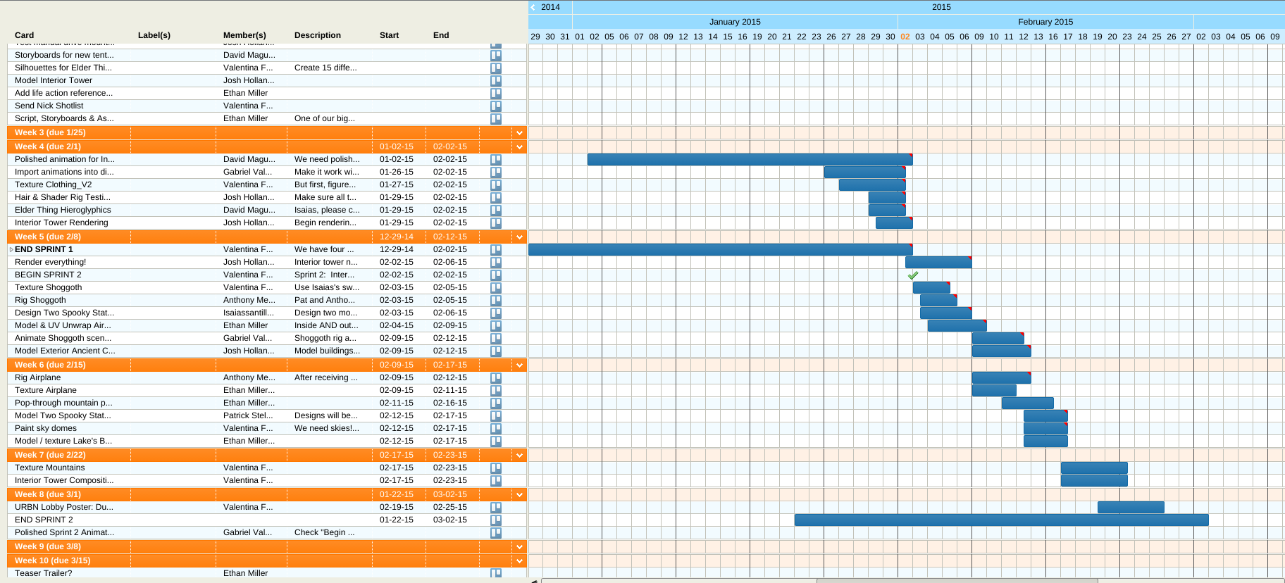Collapse Week 6 (due 2/15) with chevron

coord(519,365)
